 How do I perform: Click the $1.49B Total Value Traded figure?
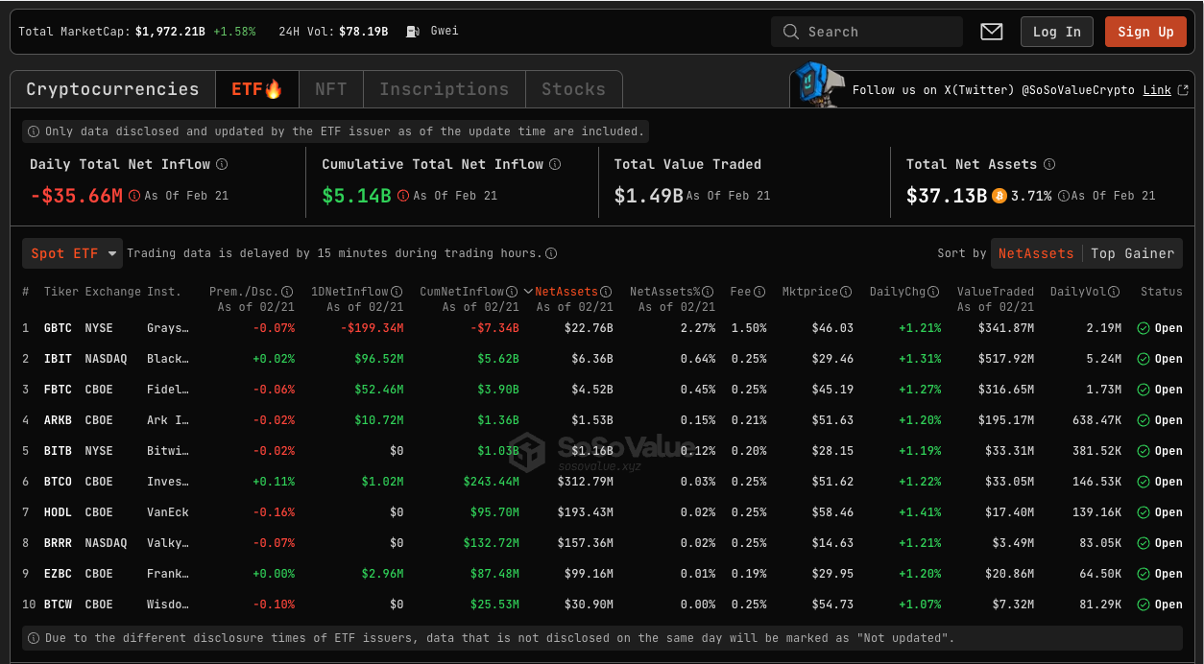coord(648,196)
